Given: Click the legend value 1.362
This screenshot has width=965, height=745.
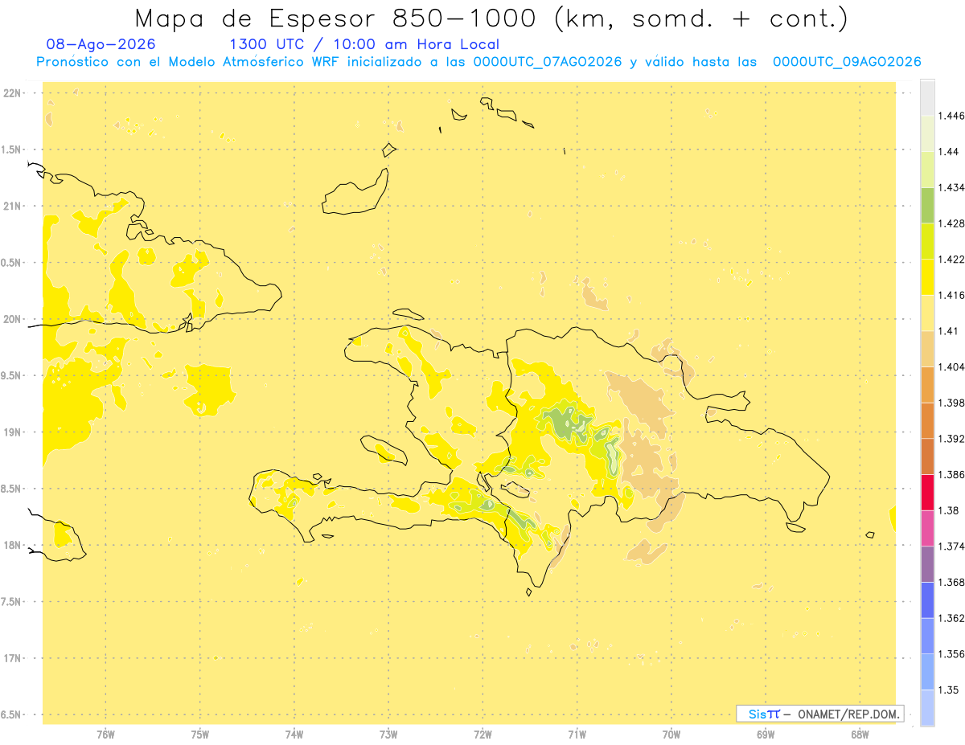Looking at the screenshot, I should coord(951,618).
